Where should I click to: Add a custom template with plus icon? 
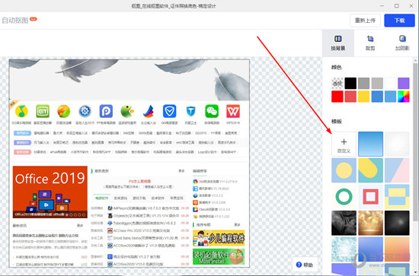[x=344, y=144]
